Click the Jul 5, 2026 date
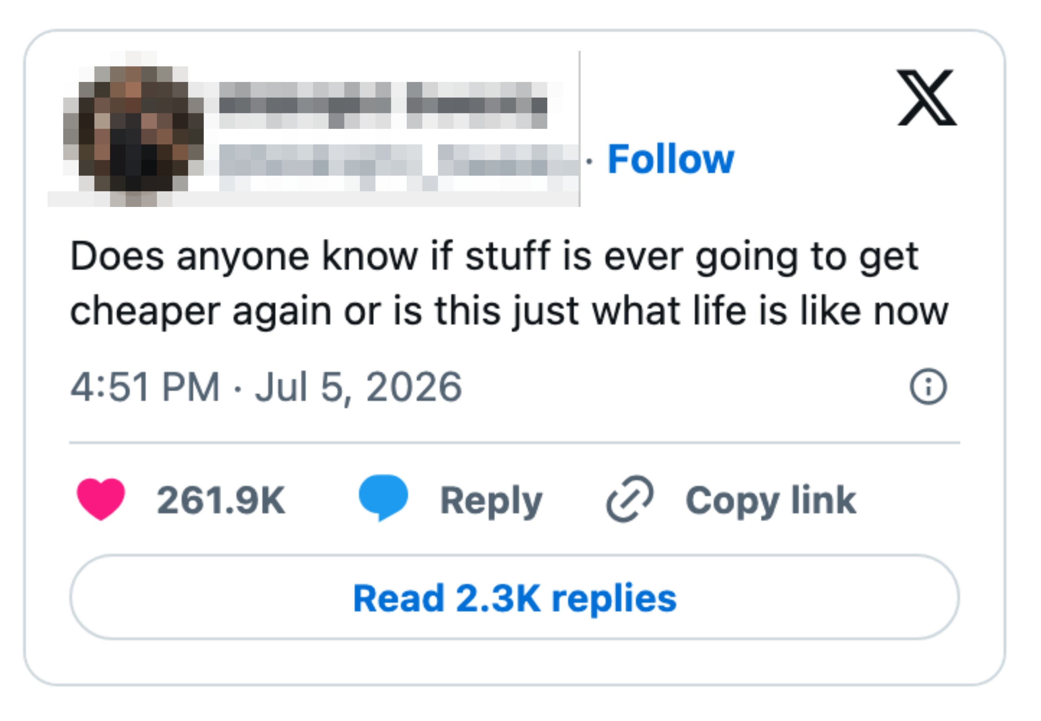The height and width of the screenshot is (721, 1041). click(x=359, y=388)
